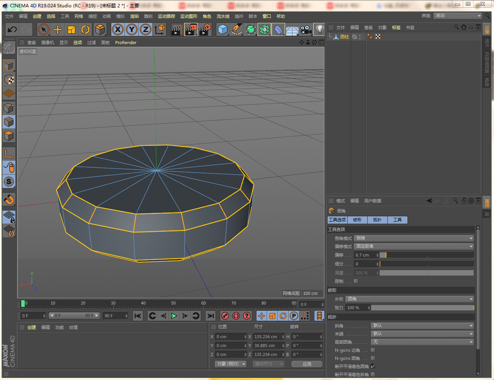Toggle Z axis lock
This screenshot has height=380, width=494.
(146, 29)
